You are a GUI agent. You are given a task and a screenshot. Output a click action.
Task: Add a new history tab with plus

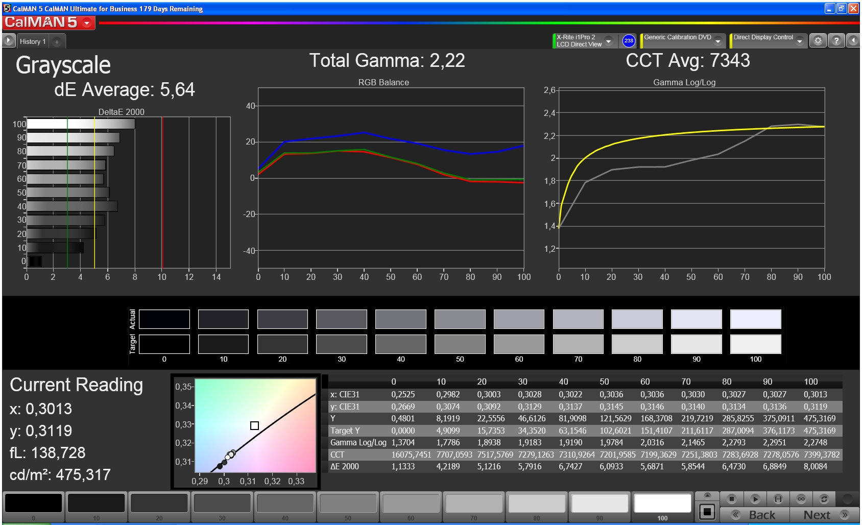coord(57,41)
